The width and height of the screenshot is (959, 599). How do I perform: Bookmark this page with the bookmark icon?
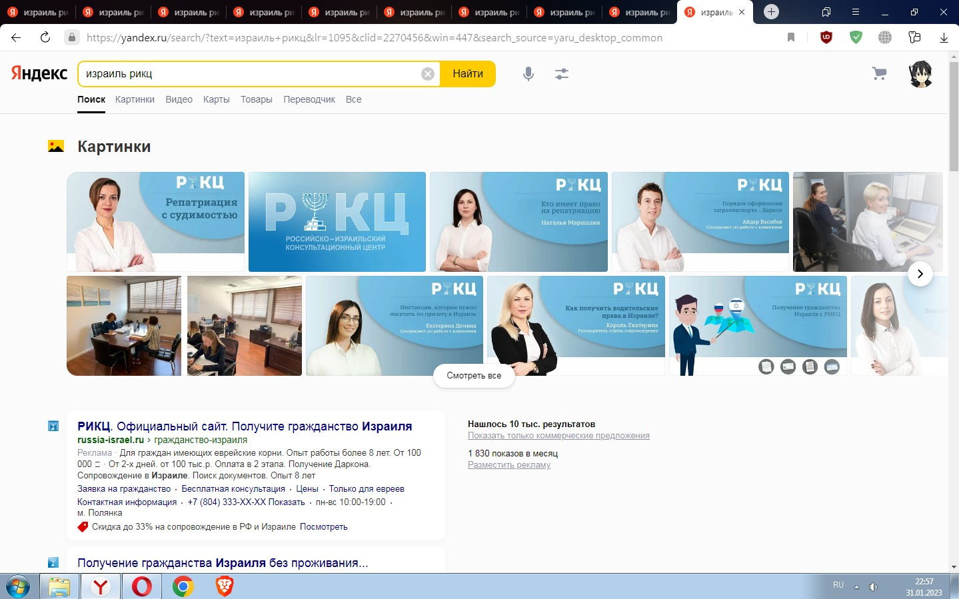[791, 37]
